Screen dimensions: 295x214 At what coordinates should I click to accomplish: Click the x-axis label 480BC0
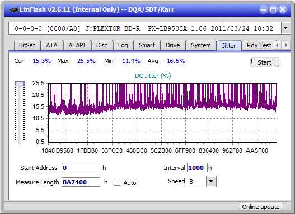tap(137, 150)
